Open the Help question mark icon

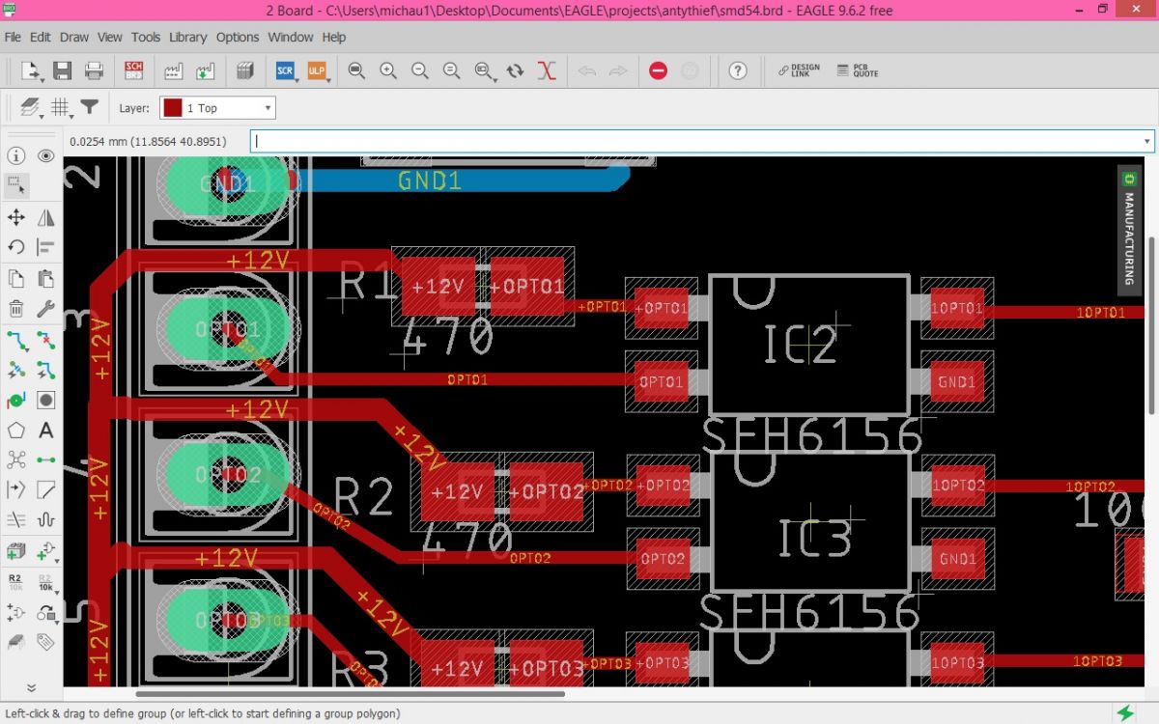point(738,70)
